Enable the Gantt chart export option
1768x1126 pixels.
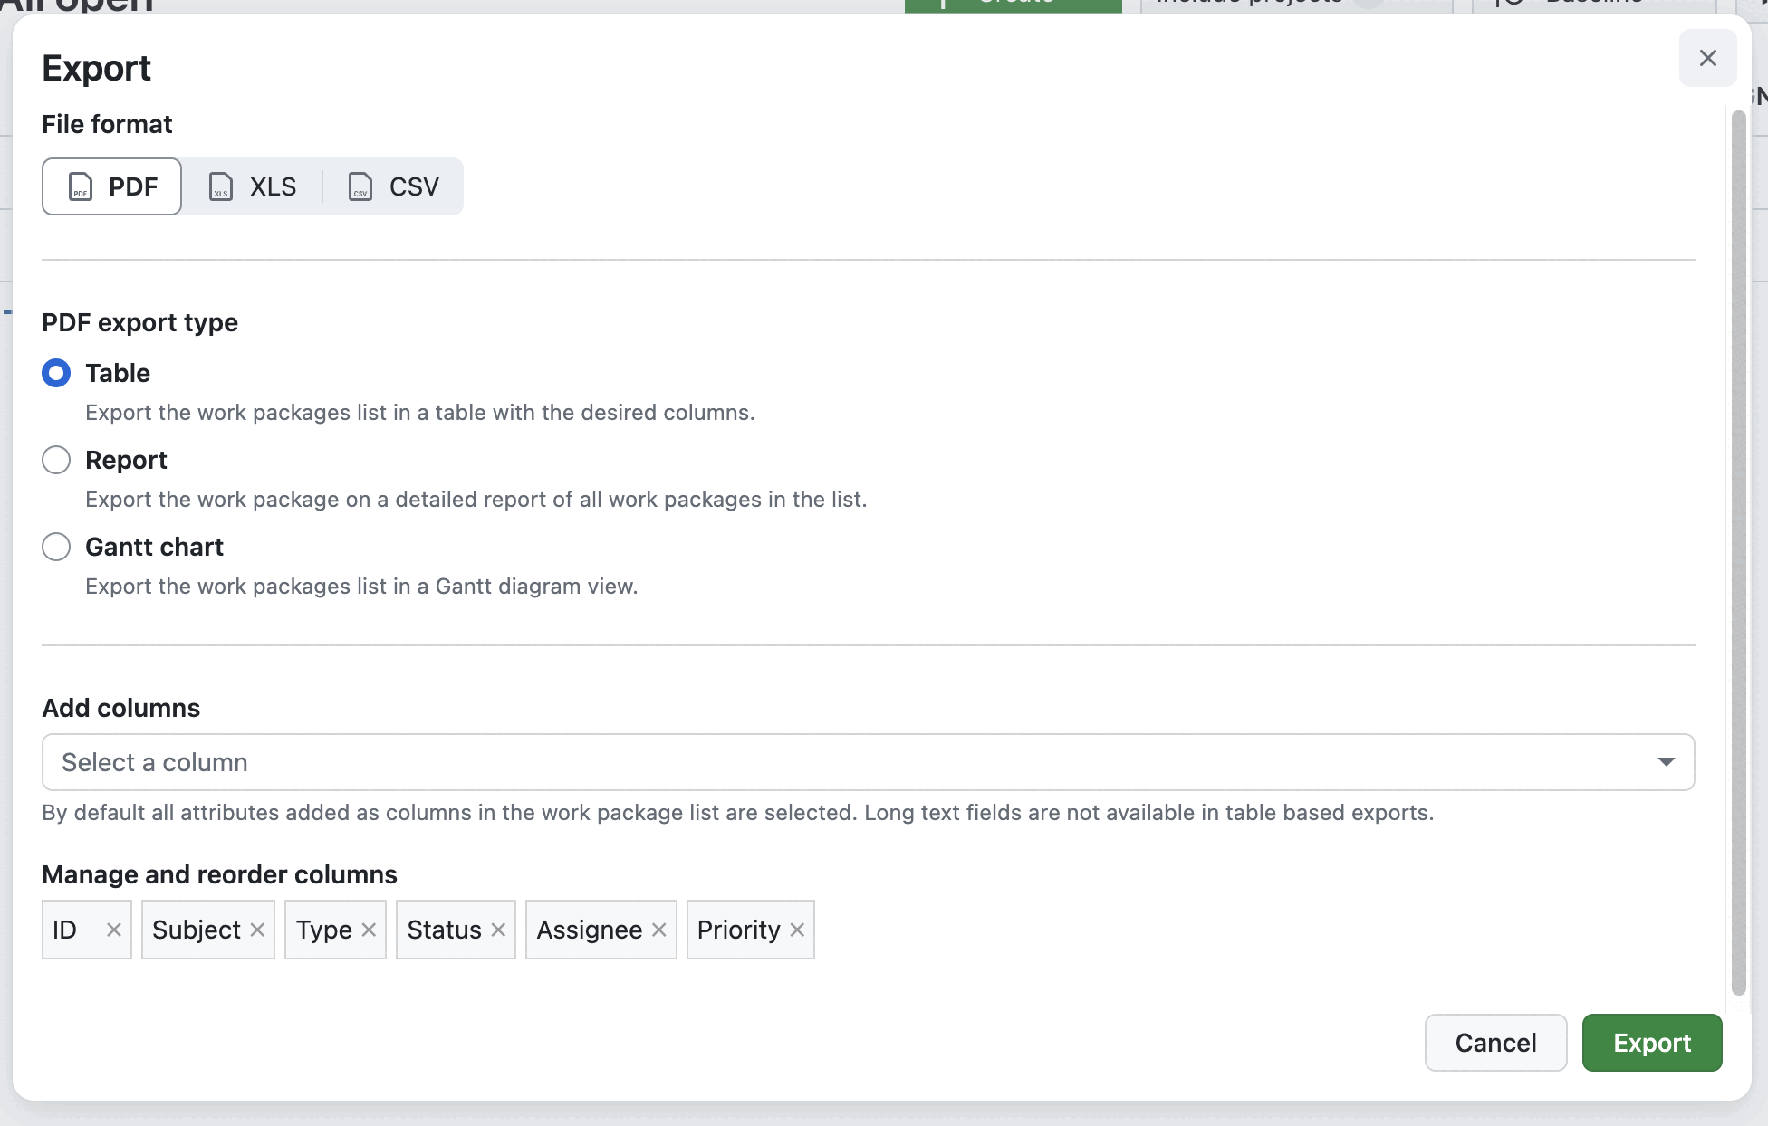click(55, 547)
